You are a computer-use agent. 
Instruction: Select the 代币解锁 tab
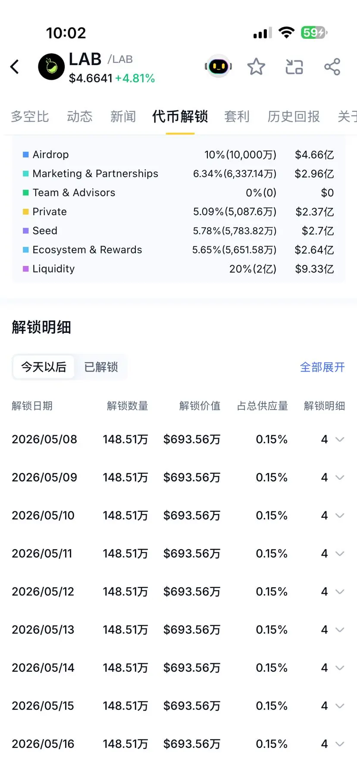click(x=180, y=116)
